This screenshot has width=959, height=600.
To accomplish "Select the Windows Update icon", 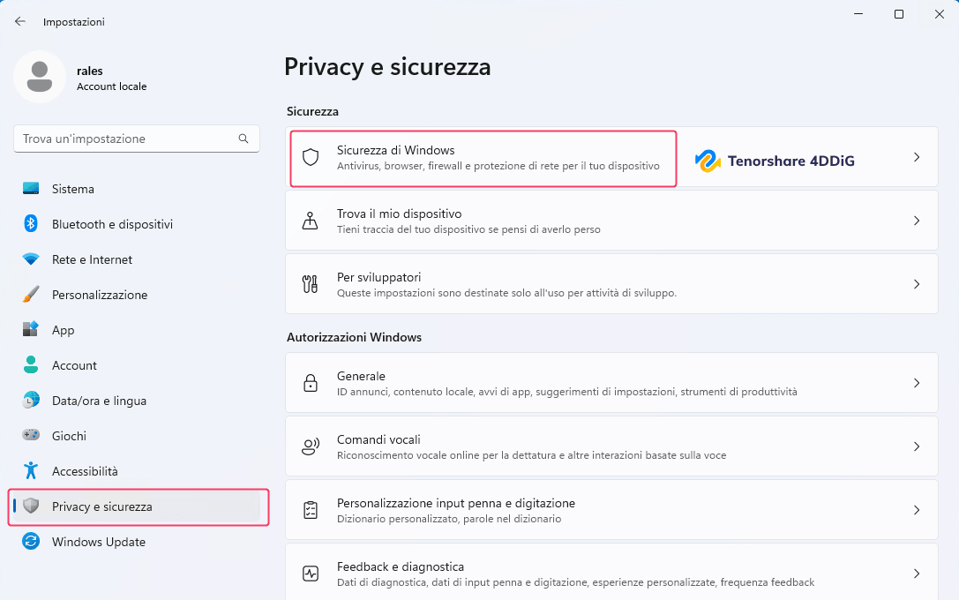I will (30, 542).
